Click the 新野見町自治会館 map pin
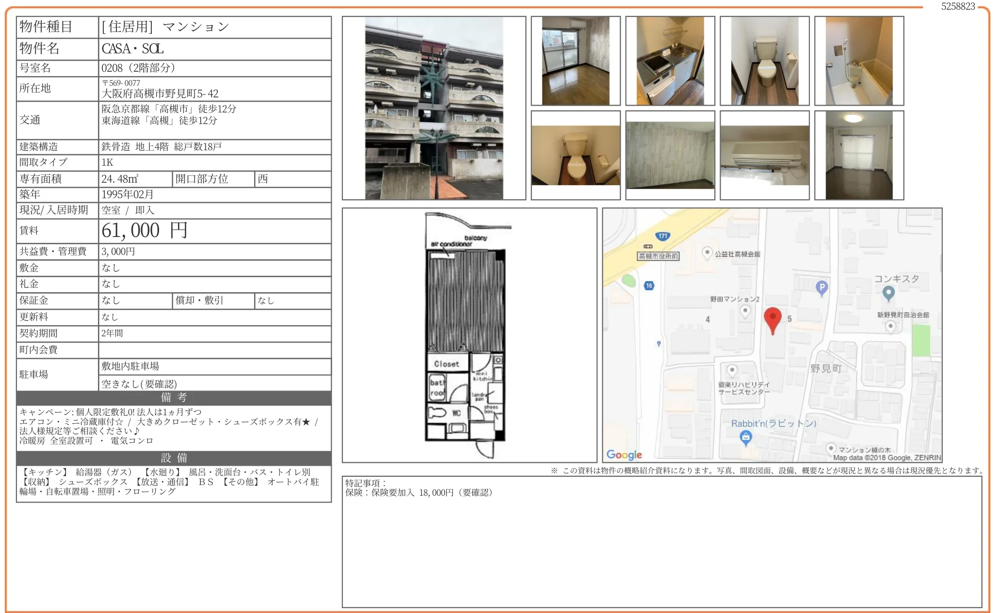Viewport: 997px width, 613px height. [x=890, y=326]
